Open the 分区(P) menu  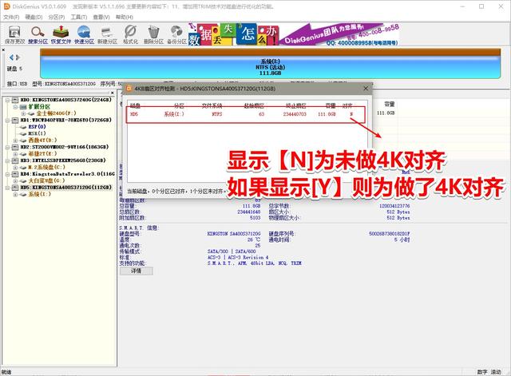(x=57, y=17)
